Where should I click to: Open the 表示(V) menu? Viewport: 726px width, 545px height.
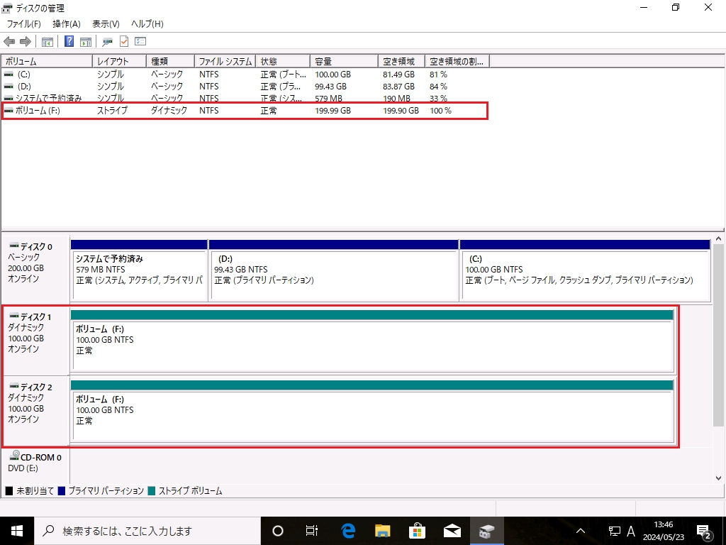(106, 24)
